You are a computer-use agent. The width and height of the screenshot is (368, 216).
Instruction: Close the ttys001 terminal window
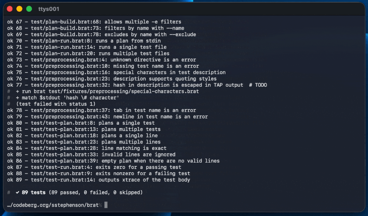(10, 9)
